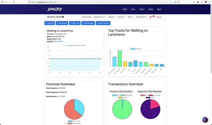Go to BLOG in the top navigation
Screen dimensions: 212x125
151,9
